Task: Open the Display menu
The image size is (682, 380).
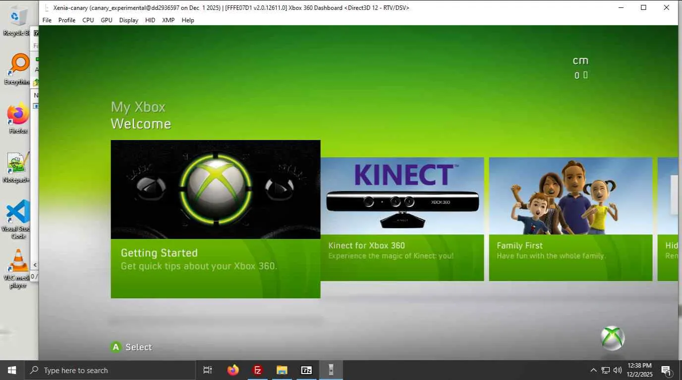Action: pos(129,20)
